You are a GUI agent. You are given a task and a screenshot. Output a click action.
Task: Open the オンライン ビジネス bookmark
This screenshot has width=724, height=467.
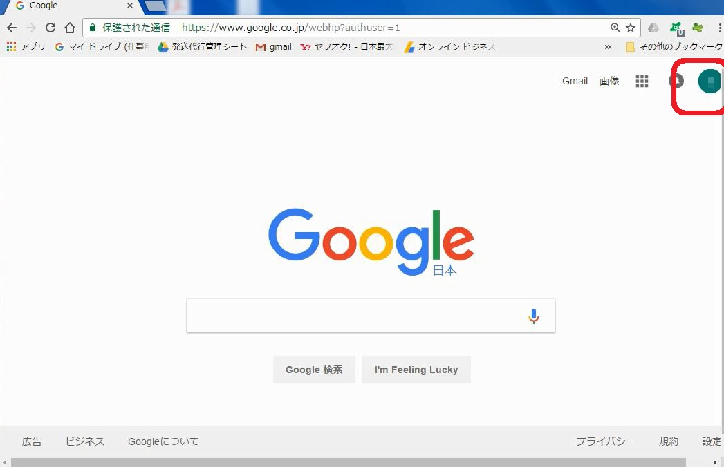point(449,46)
